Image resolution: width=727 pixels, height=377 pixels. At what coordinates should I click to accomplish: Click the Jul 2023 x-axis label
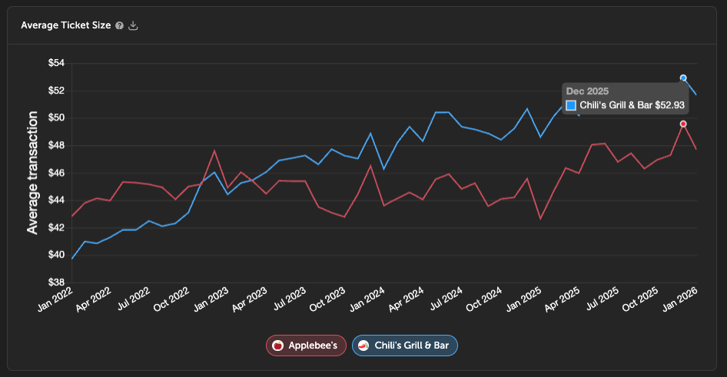point(290,299)
